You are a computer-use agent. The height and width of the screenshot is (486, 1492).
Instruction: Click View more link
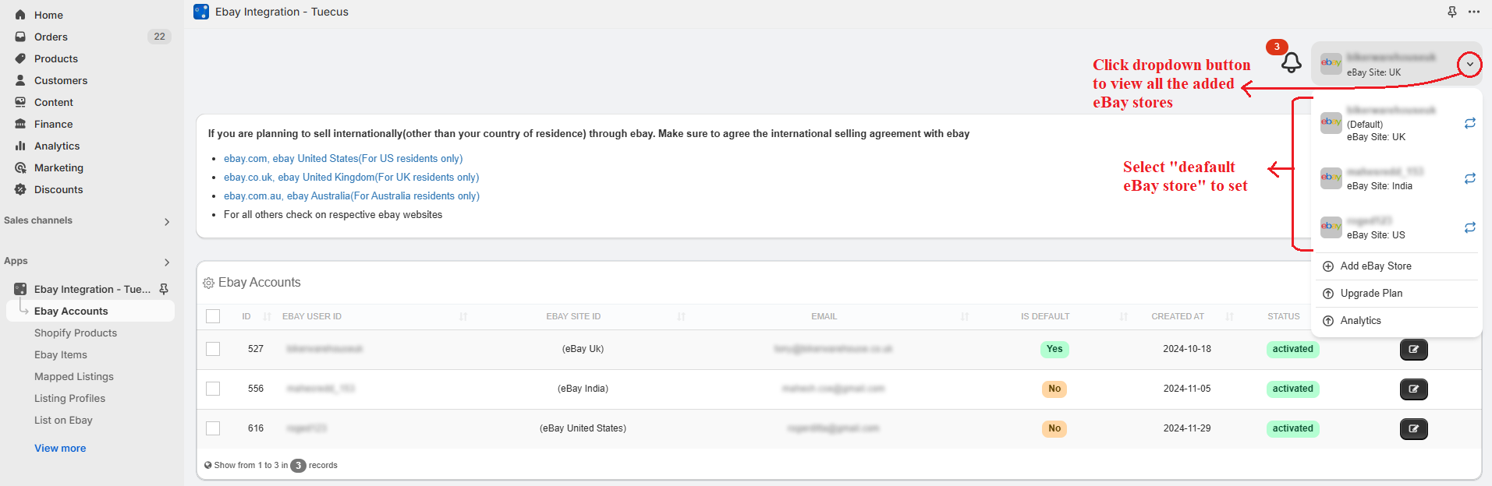pos(60,448)
